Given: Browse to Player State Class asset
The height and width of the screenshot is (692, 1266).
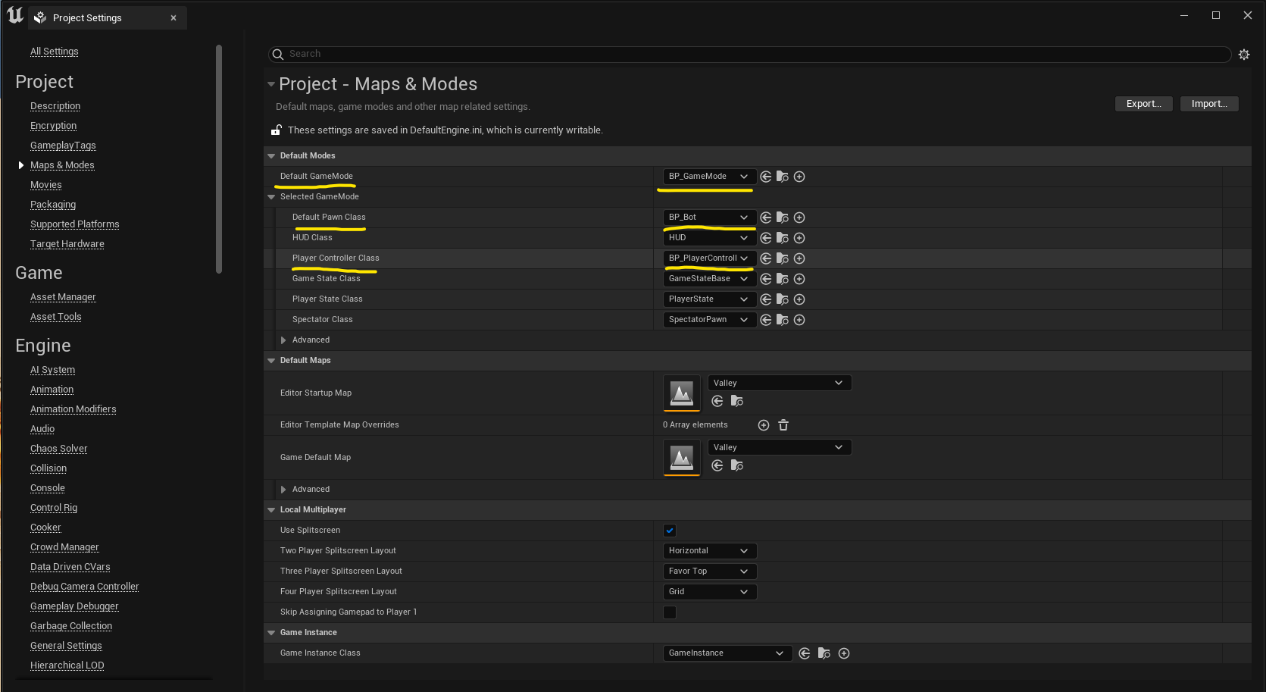Looking at the screenshot, I should [x=783, y=299].
